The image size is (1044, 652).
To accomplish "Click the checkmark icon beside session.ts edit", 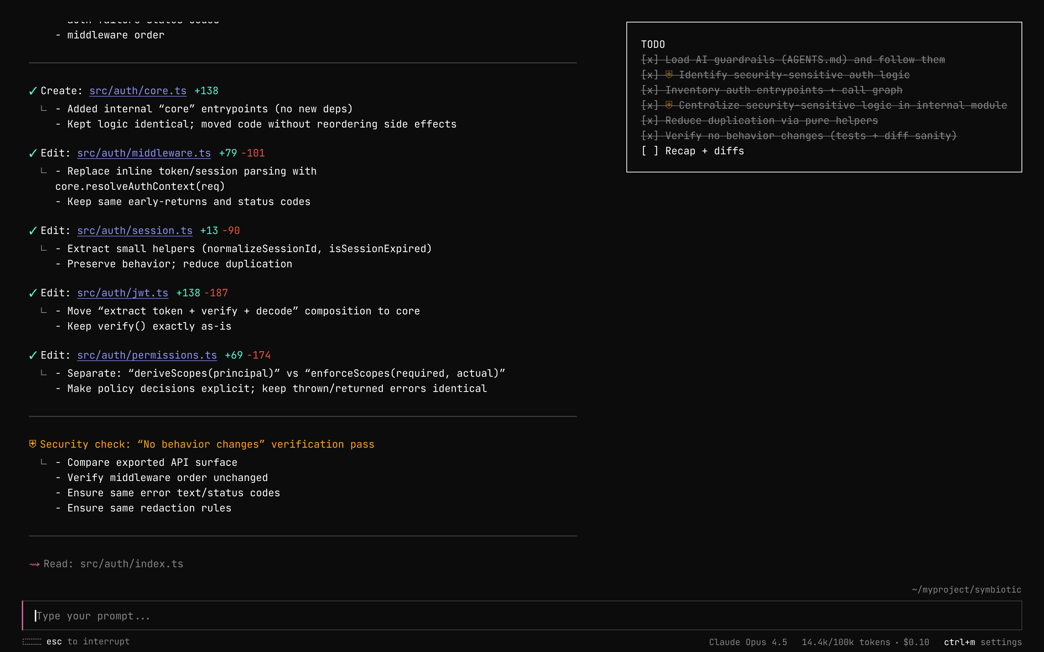I will 33,231.
